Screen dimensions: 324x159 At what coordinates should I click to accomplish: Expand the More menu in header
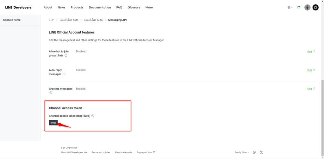click(149, 7)
